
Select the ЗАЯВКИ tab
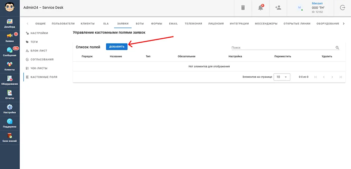click(x=123, y=23)
